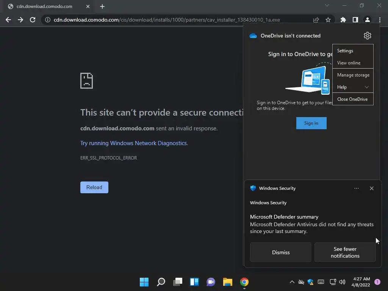Image resolution: width=388 pixels, height=291 pixels.
Task: Click the OneDrive tray icon
Action: point(301,282)
